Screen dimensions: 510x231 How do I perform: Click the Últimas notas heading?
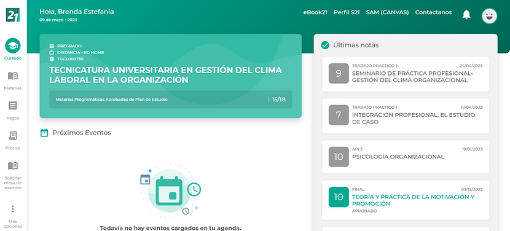356,45
